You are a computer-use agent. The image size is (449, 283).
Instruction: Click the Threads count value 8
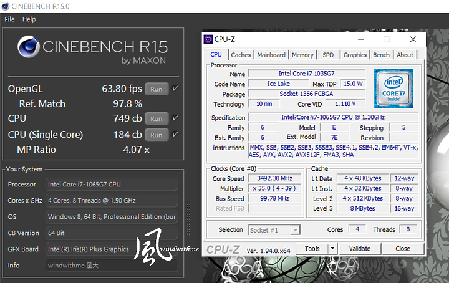pos(408,229)
